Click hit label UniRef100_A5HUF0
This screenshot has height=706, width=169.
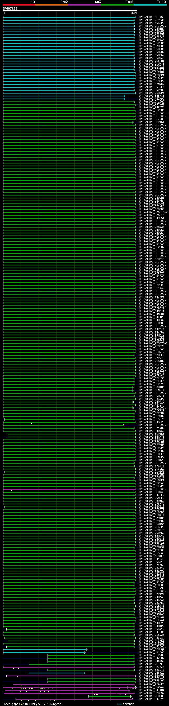click(x=152, y=355)
